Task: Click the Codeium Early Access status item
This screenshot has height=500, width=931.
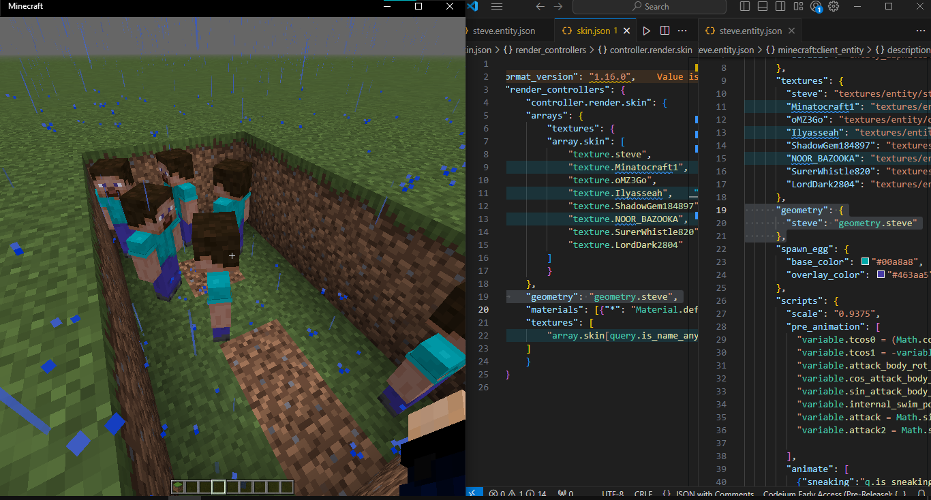Action: [x=835, y=494]
